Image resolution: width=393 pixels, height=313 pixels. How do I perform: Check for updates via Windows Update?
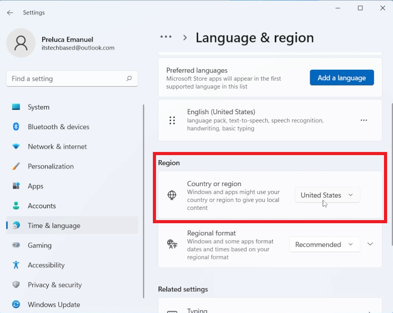pos(54,304)
